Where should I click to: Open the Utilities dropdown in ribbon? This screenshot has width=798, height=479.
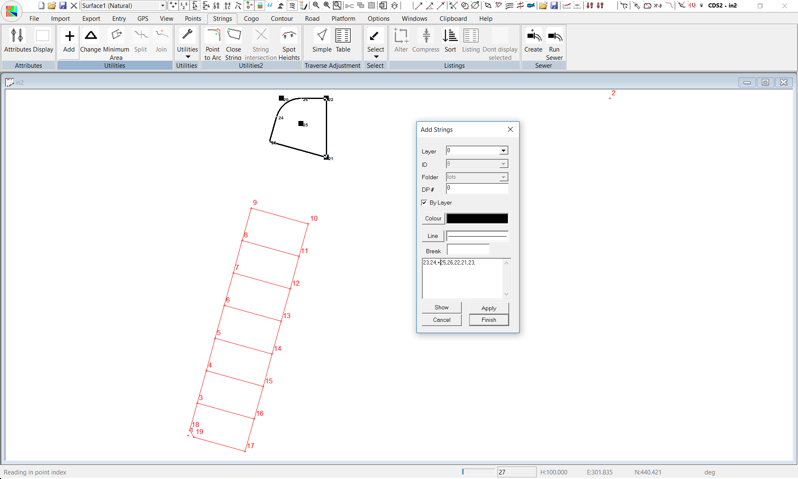(x=187, y=57)
